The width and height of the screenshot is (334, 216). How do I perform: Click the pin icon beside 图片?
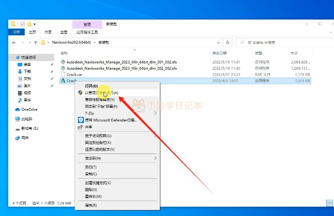(51, 86)
